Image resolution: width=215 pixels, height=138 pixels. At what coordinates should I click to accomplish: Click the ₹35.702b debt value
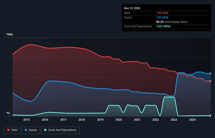[x=162, y=13]
